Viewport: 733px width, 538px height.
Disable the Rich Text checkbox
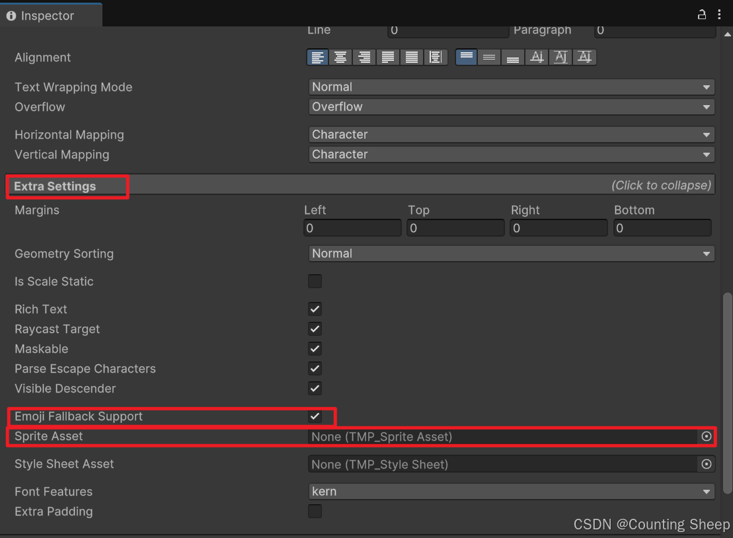(315, 309)
